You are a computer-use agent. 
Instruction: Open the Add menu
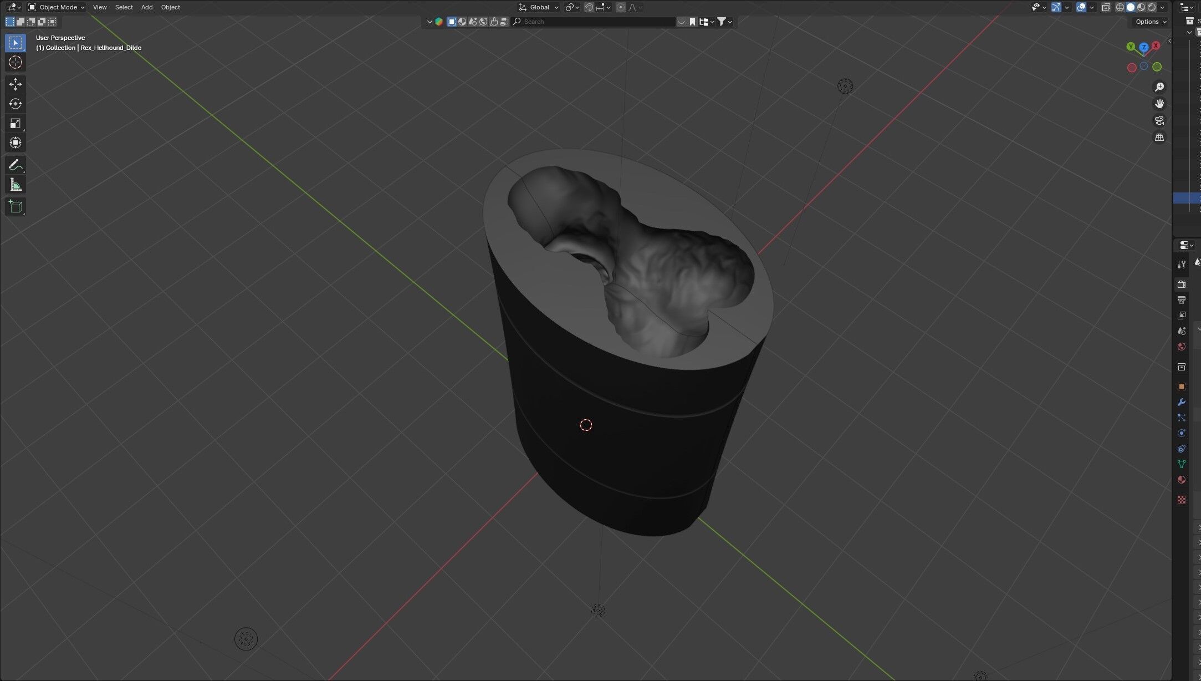(x=147, y=7)
